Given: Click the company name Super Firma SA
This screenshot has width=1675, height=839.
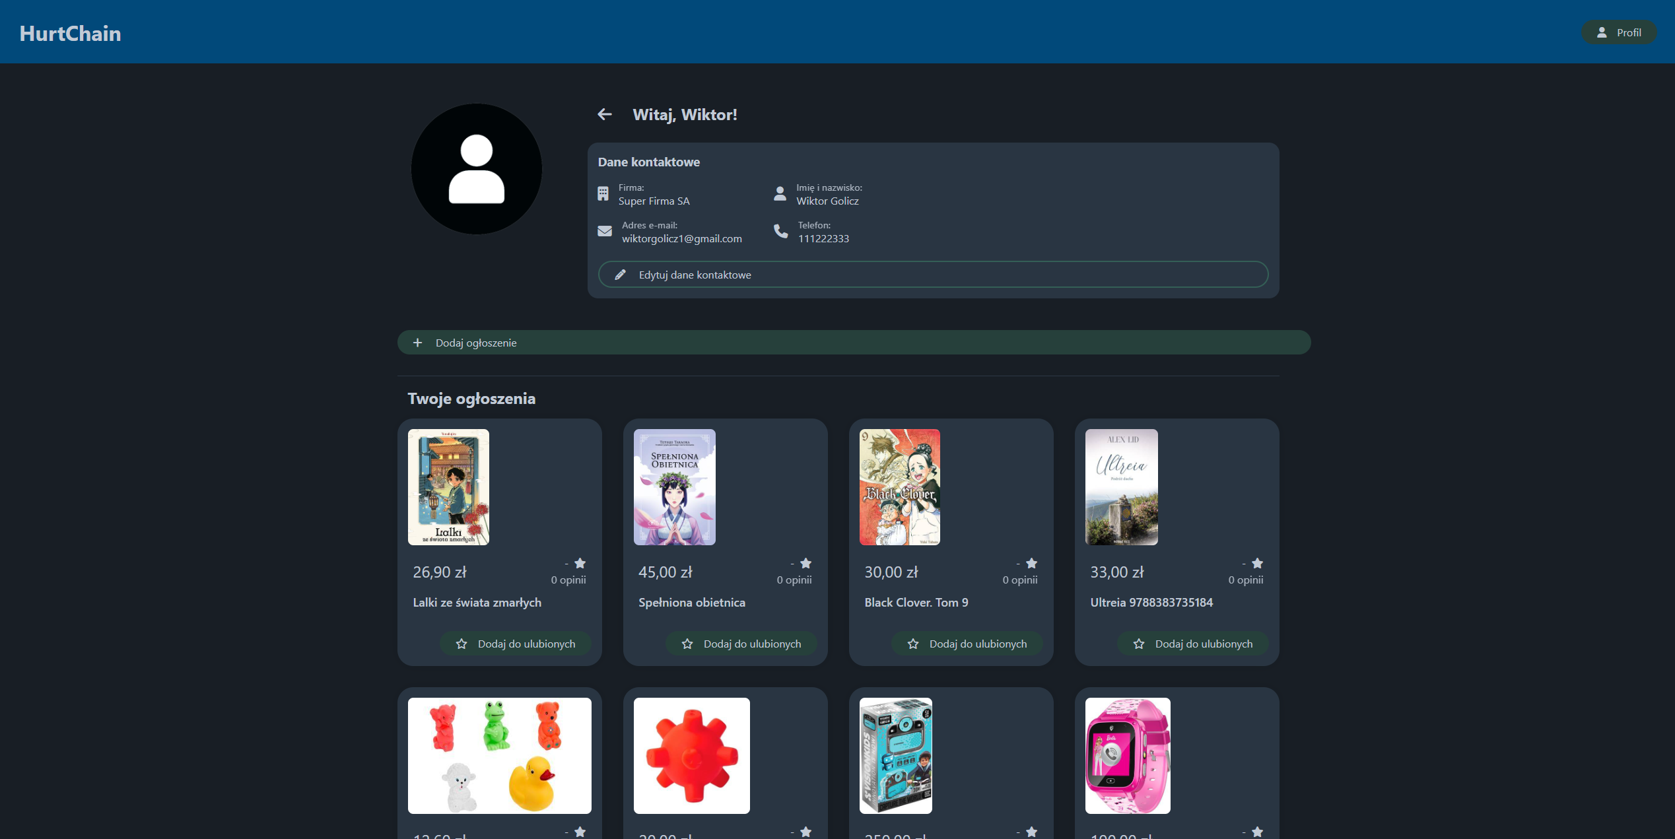Looking at the screenshot, I should coord(654,201).
